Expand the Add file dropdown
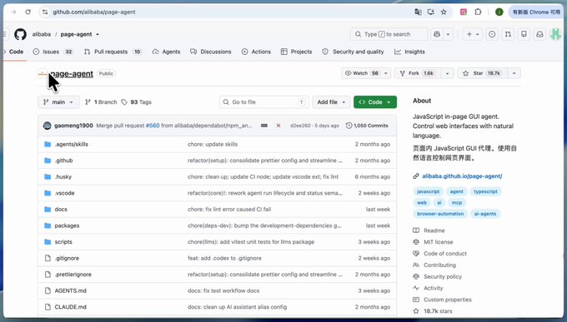The height and width of the screenshot is (322, 567). pos(331,102)
